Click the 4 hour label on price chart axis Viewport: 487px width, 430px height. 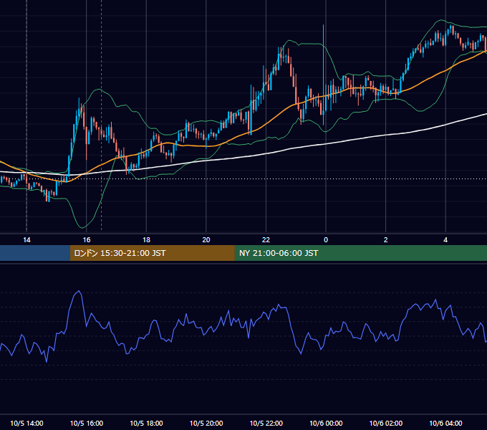(445, 240)
